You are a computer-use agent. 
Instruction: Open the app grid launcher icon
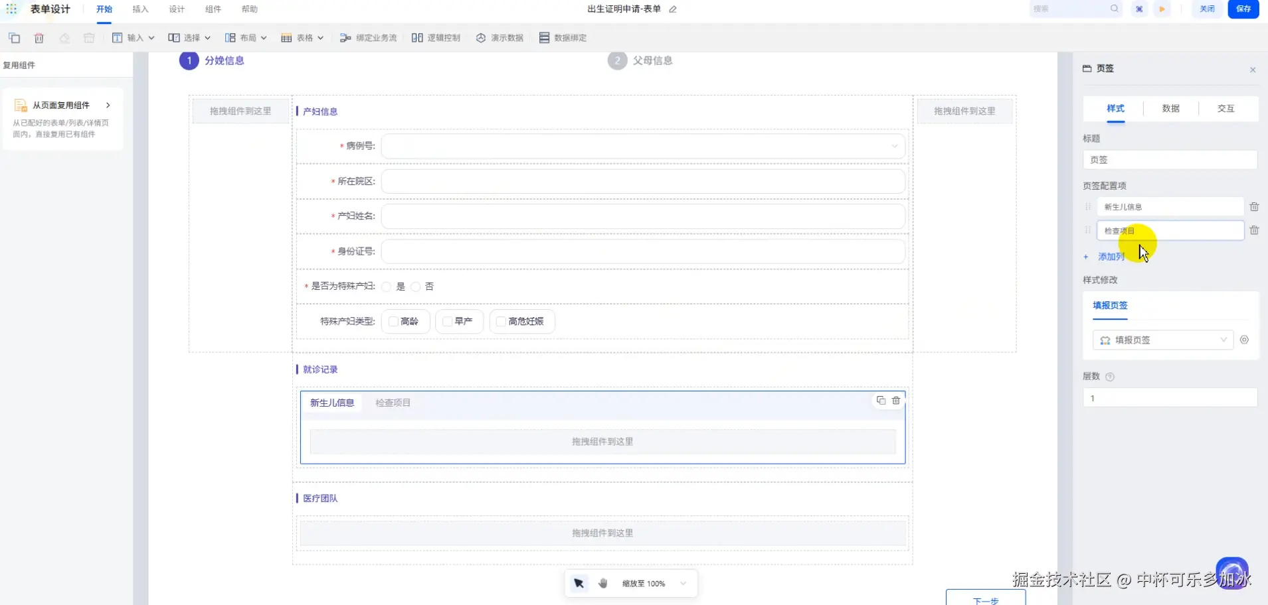tap(11, 9)
